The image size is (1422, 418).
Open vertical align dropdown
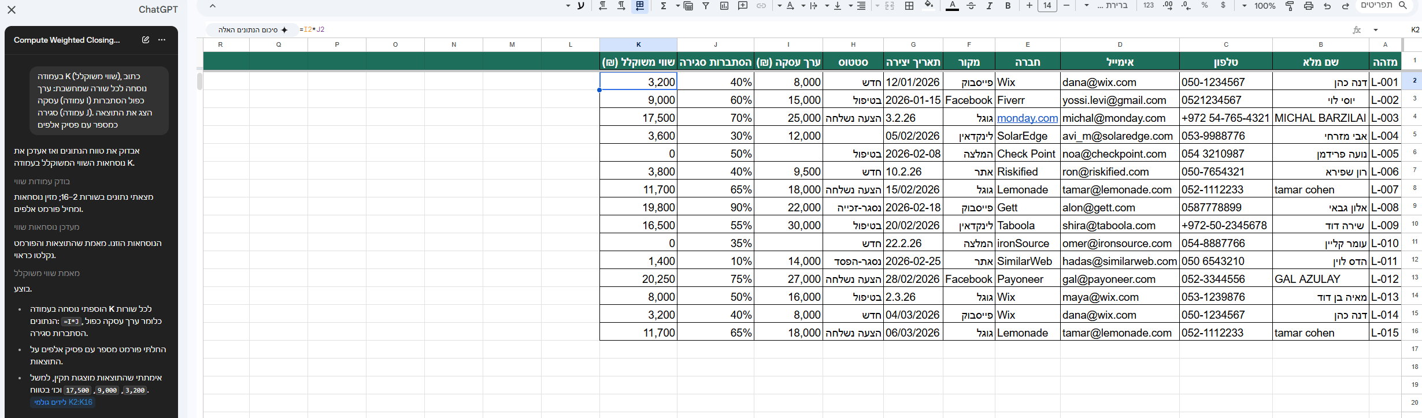pyautogui.click(x=832, y=6)
